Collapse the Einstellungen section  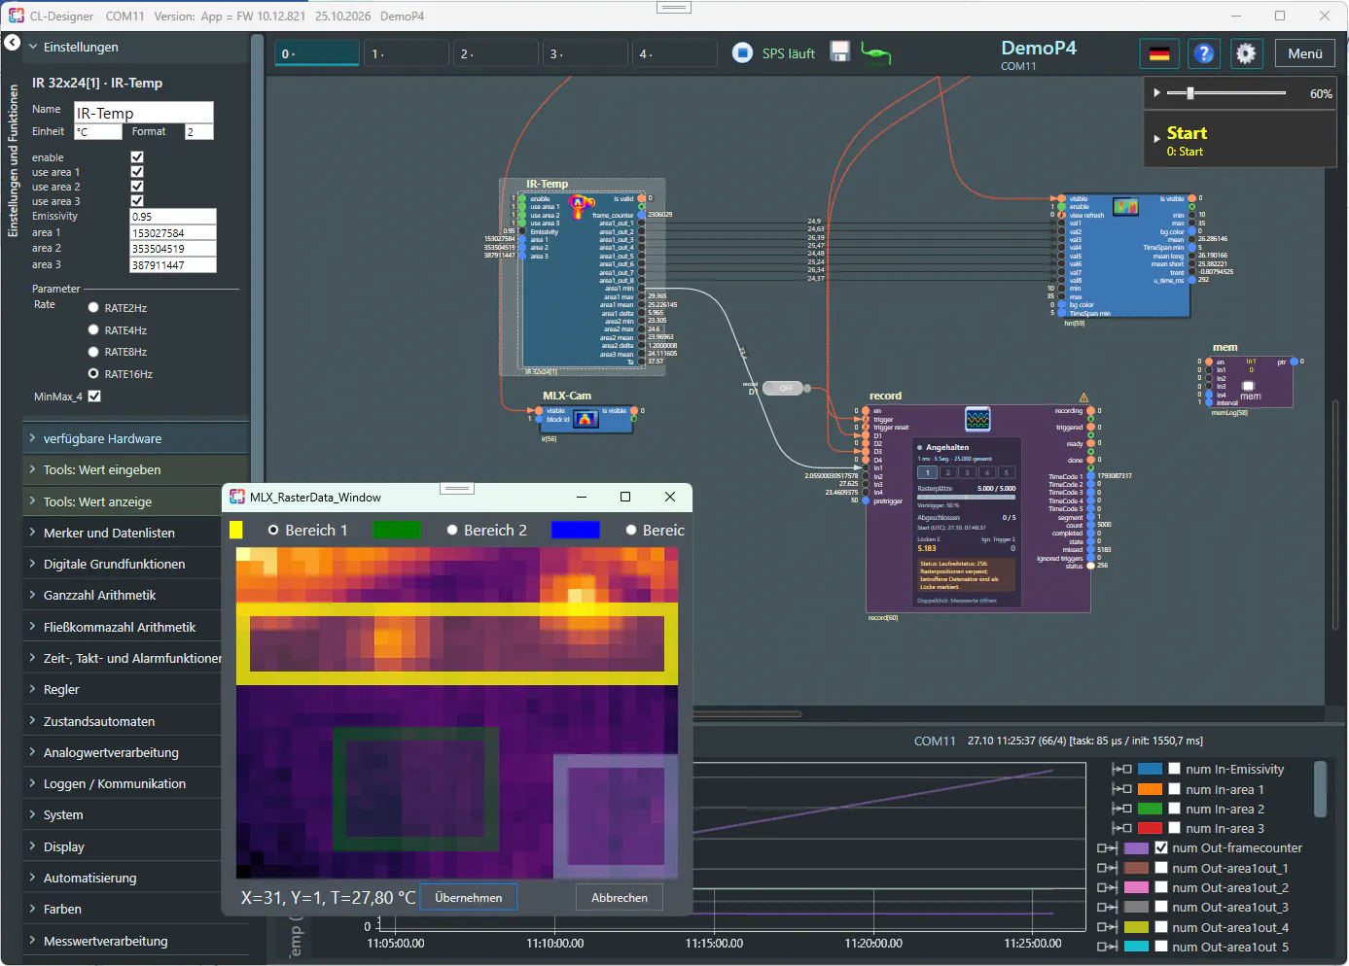[33, 47]
